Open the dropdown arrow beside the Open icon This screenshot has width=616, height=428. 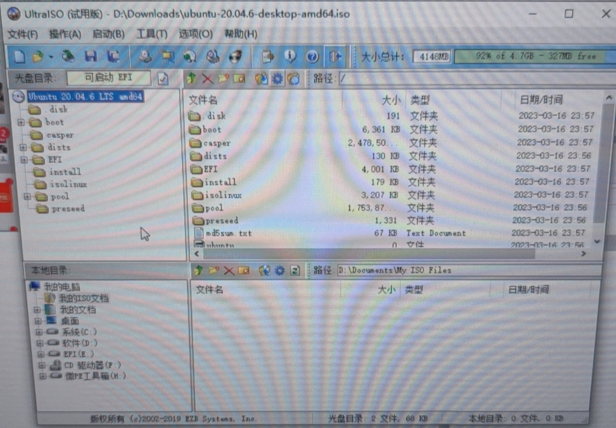[x=51, y=57]
